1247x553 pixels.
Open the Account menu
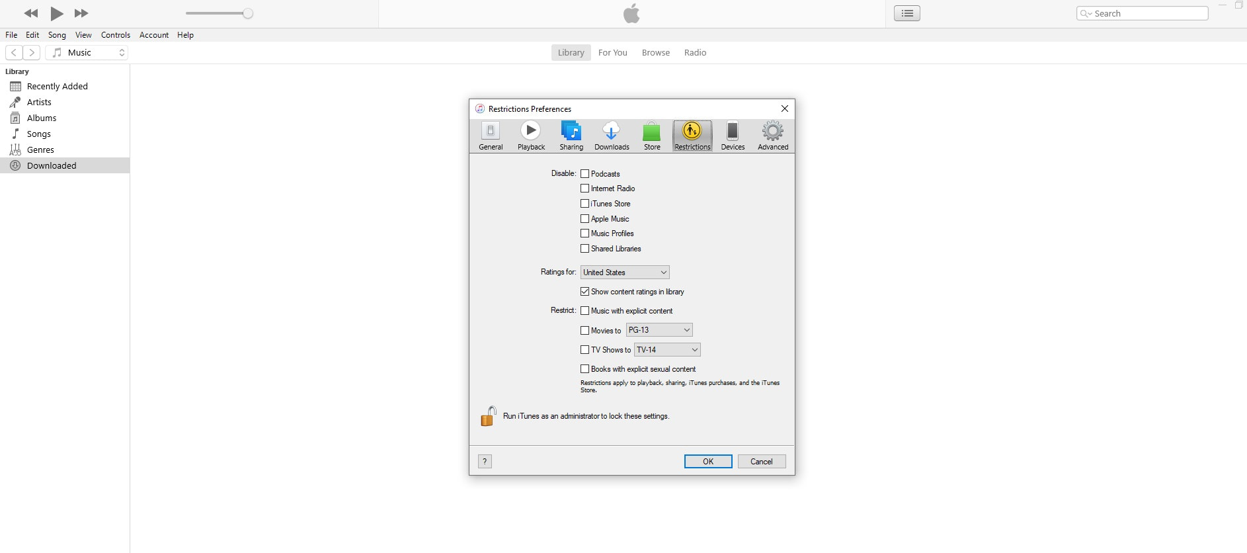(x=154, y=35)
